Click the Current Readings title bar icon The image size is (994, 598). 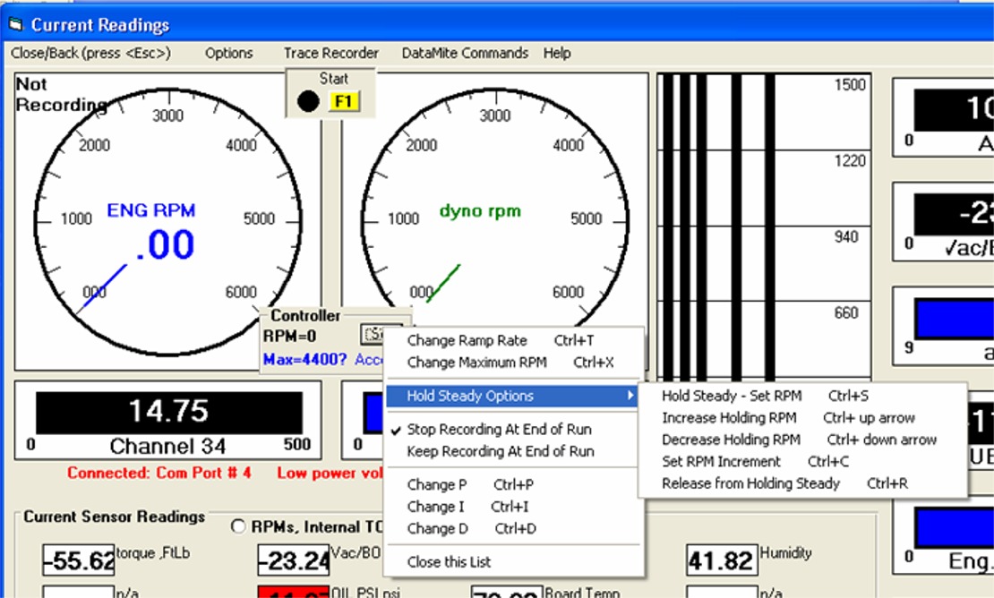point(15,24)
